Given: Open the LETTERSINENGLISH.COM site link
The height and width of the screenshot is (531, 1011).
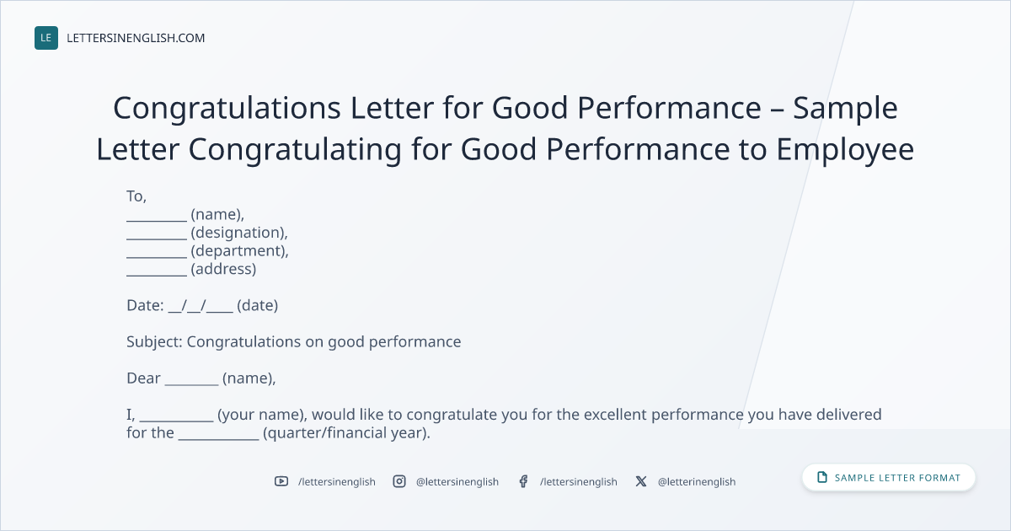Looking at the screenshot, I should pyautogui.click(x=136, y=38).
